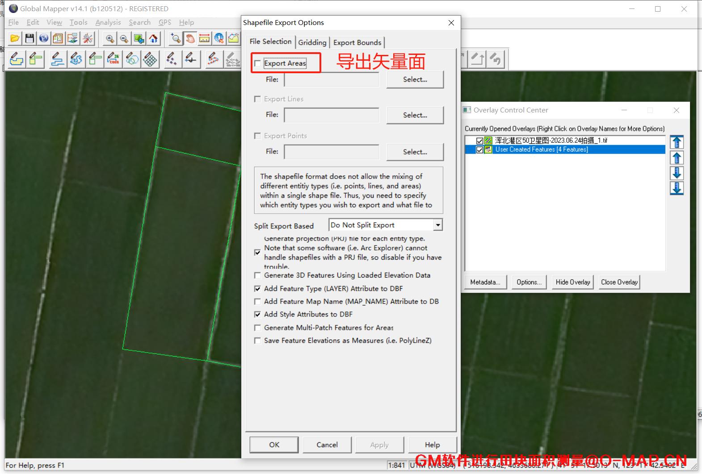The width and height of the screenshot is (702, 474).
Task: Click the Save Workspace floppy disk icon
Action: point(29,39)
